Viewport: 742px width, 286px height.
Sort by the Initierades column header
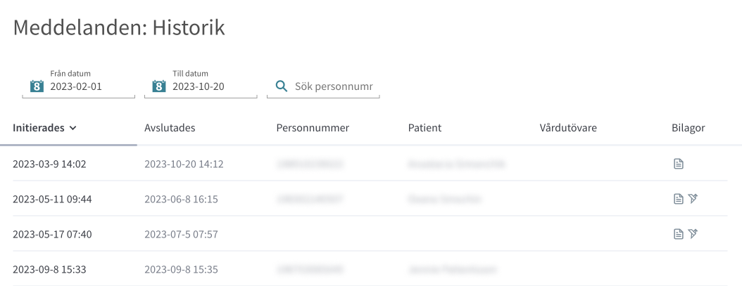(38, 128)
